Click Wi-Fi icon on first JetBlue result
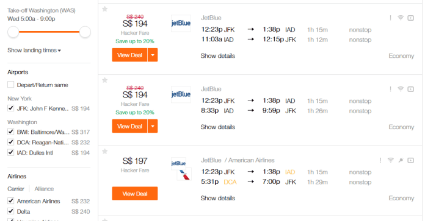This screenshot has width=425, height=221. point(401,18)
